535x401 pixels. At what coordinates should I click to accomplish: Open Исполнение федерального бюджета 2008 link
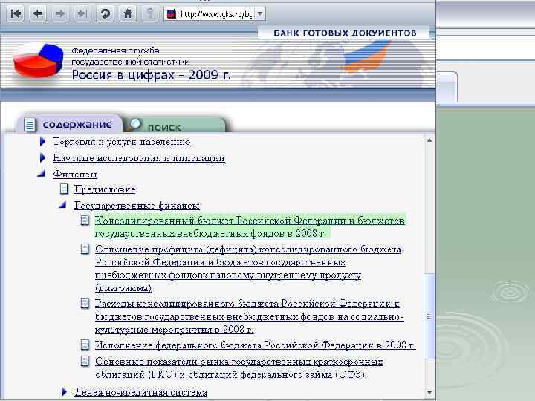click(255, 345)
